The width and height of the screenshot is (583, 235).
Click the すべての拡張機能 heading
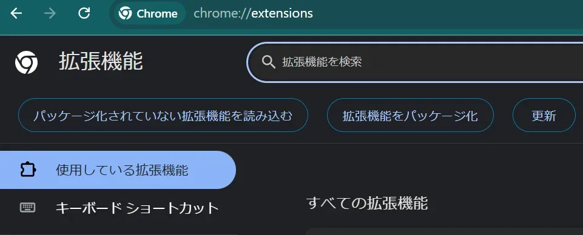(367, 204)
